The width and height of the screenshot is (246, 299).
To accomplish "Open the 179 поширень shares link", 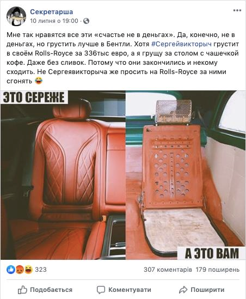I will point(218,270).
